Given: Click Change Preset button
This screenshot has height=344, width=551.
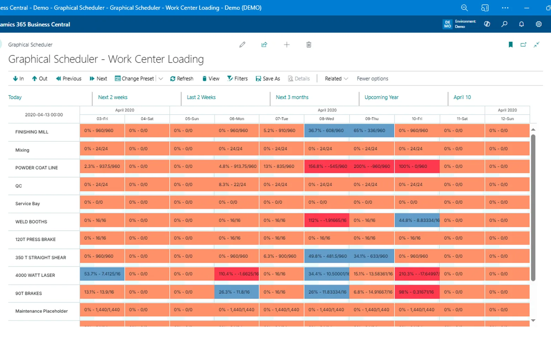Looking at the screenshot, I should point(134,78).
